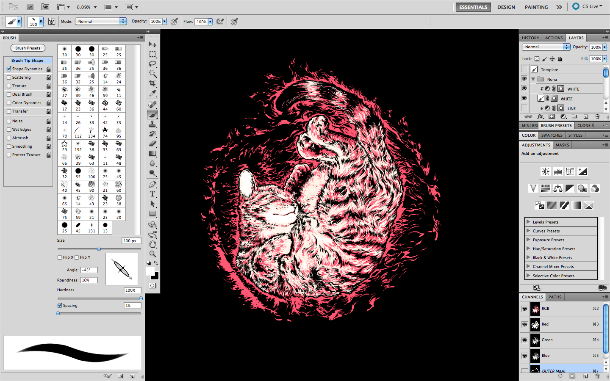Screen dimensions: 610x381
Task: Collapse the Nona layer group
Action: click(x=533, y=79)
